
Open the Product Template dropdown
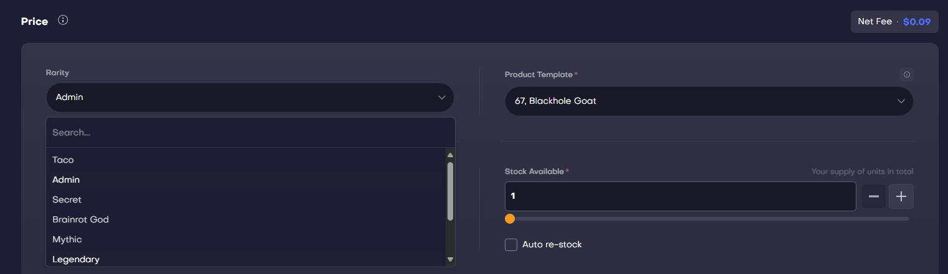(x=709, y=101)
